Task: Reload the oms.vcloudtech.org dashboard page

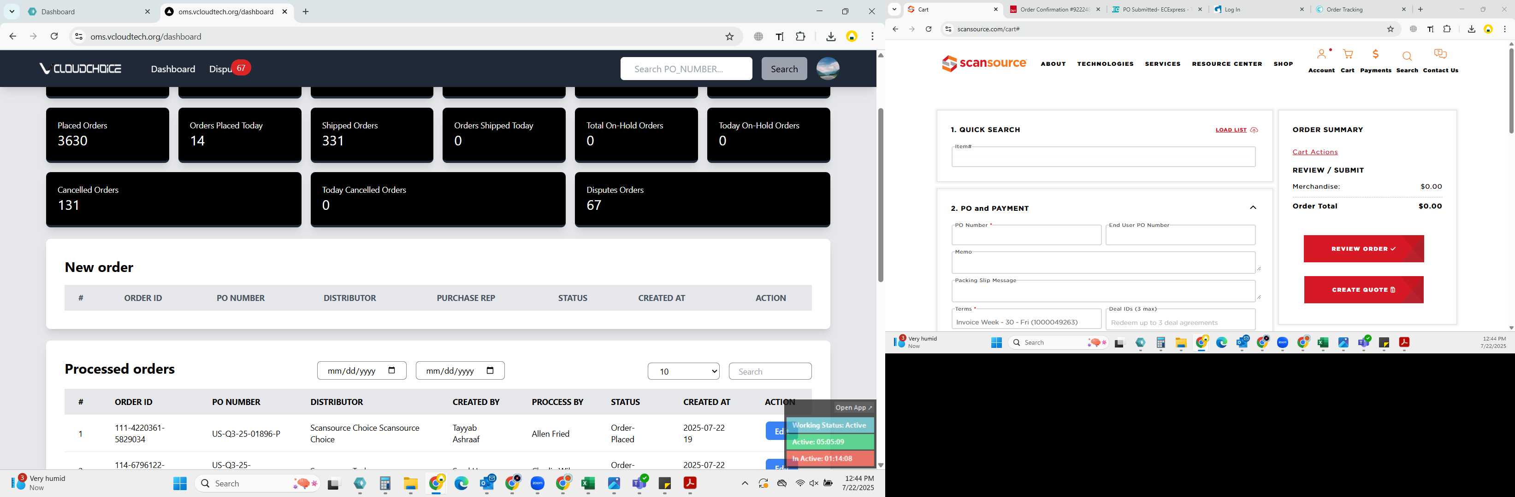Action: tap(54, 36)
